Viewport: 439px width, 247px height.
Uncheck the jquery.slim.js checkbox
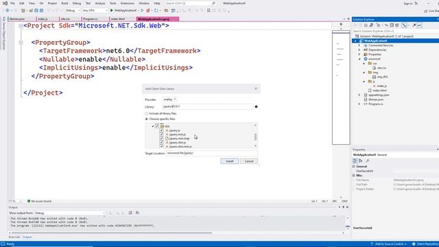162,143
